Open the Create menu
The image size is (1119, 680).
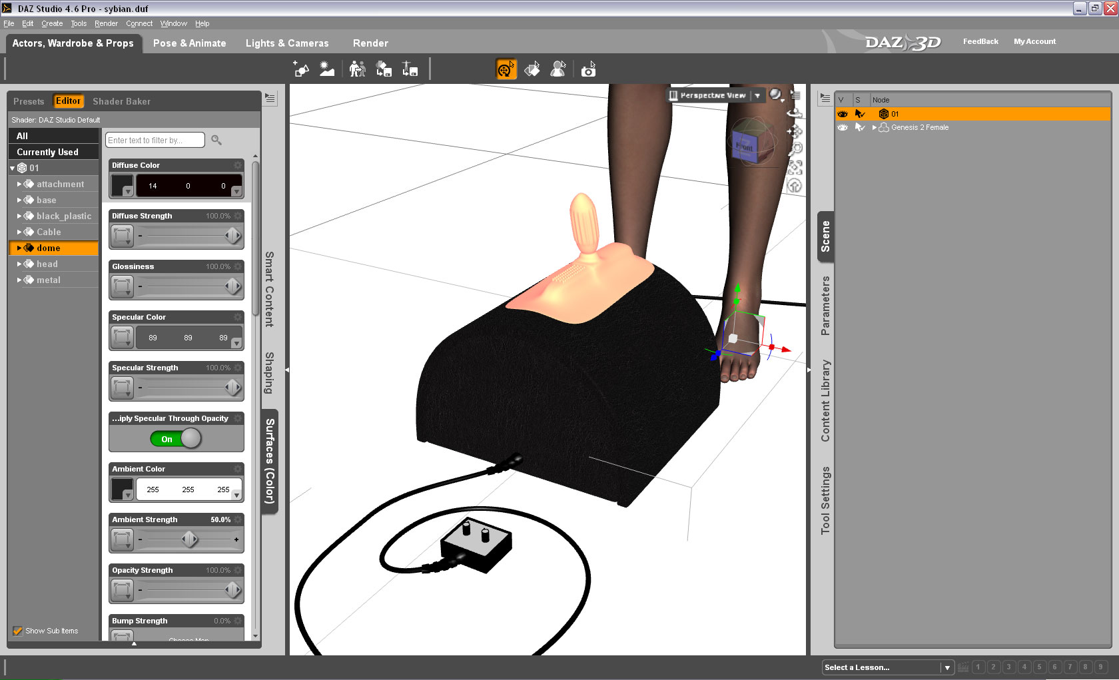tap(52, 23)
